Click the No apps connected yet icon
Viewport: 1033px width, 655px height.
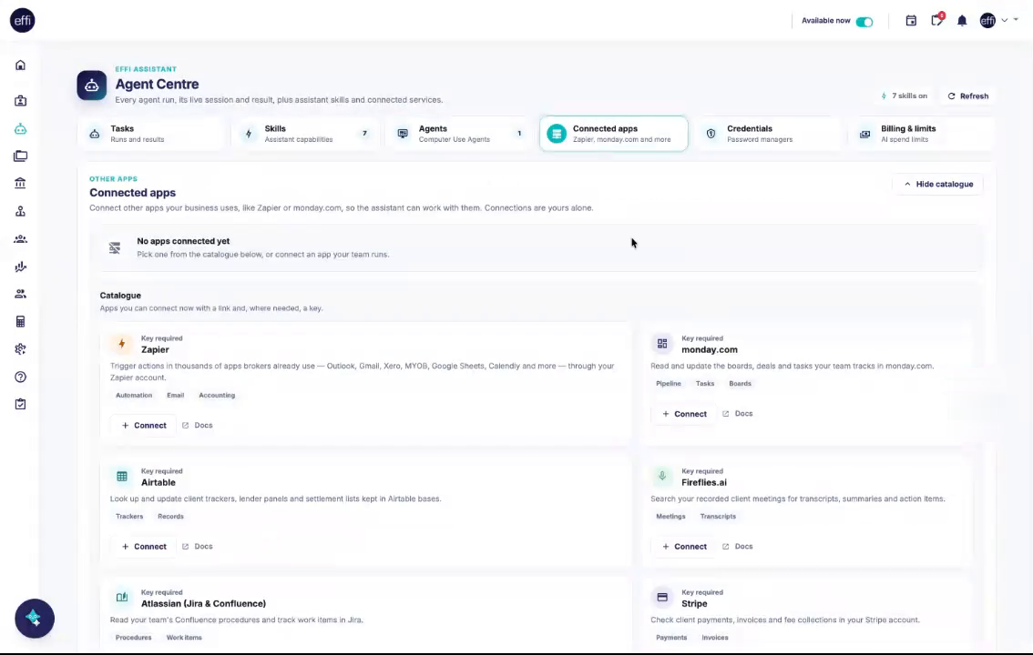115,248
